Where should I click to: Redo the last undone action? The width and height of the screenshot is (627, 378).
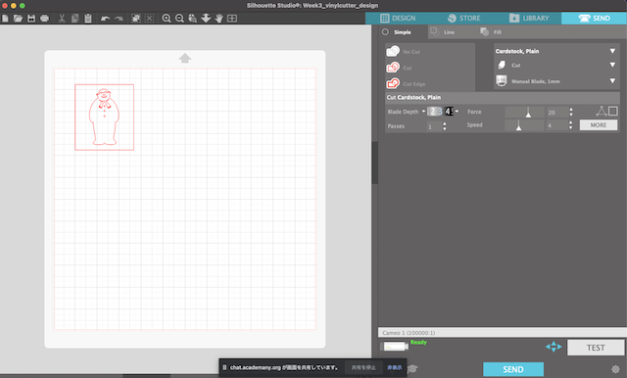(x=119, y=19)
